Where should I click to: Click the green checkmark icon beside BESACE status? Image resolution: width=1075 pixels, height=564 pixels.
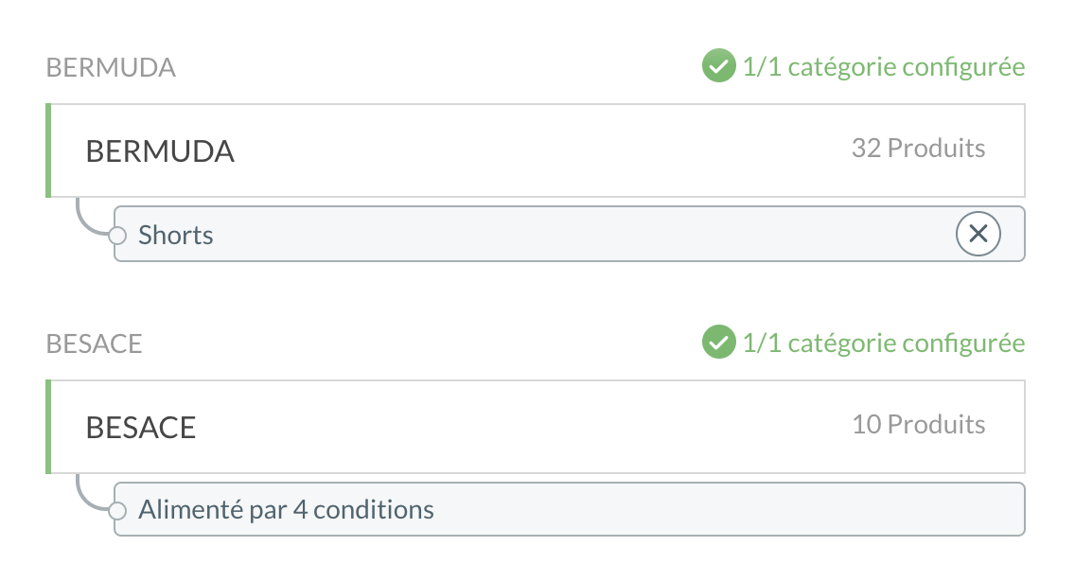click(718, 342)
